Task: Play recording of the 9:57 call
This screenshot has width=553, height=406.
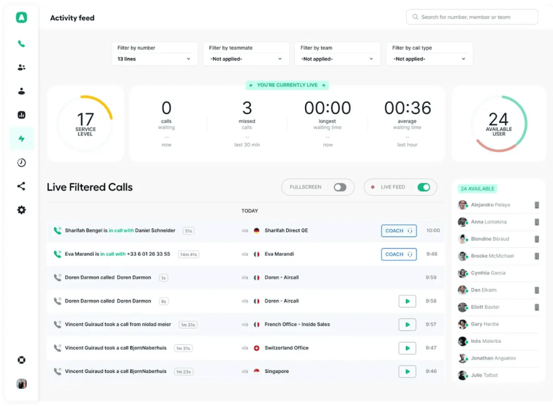Action: [x=407, y=324]
